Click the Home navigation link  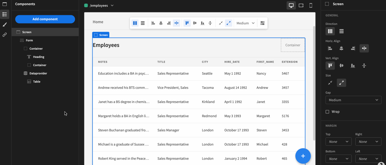coord(98,22)
